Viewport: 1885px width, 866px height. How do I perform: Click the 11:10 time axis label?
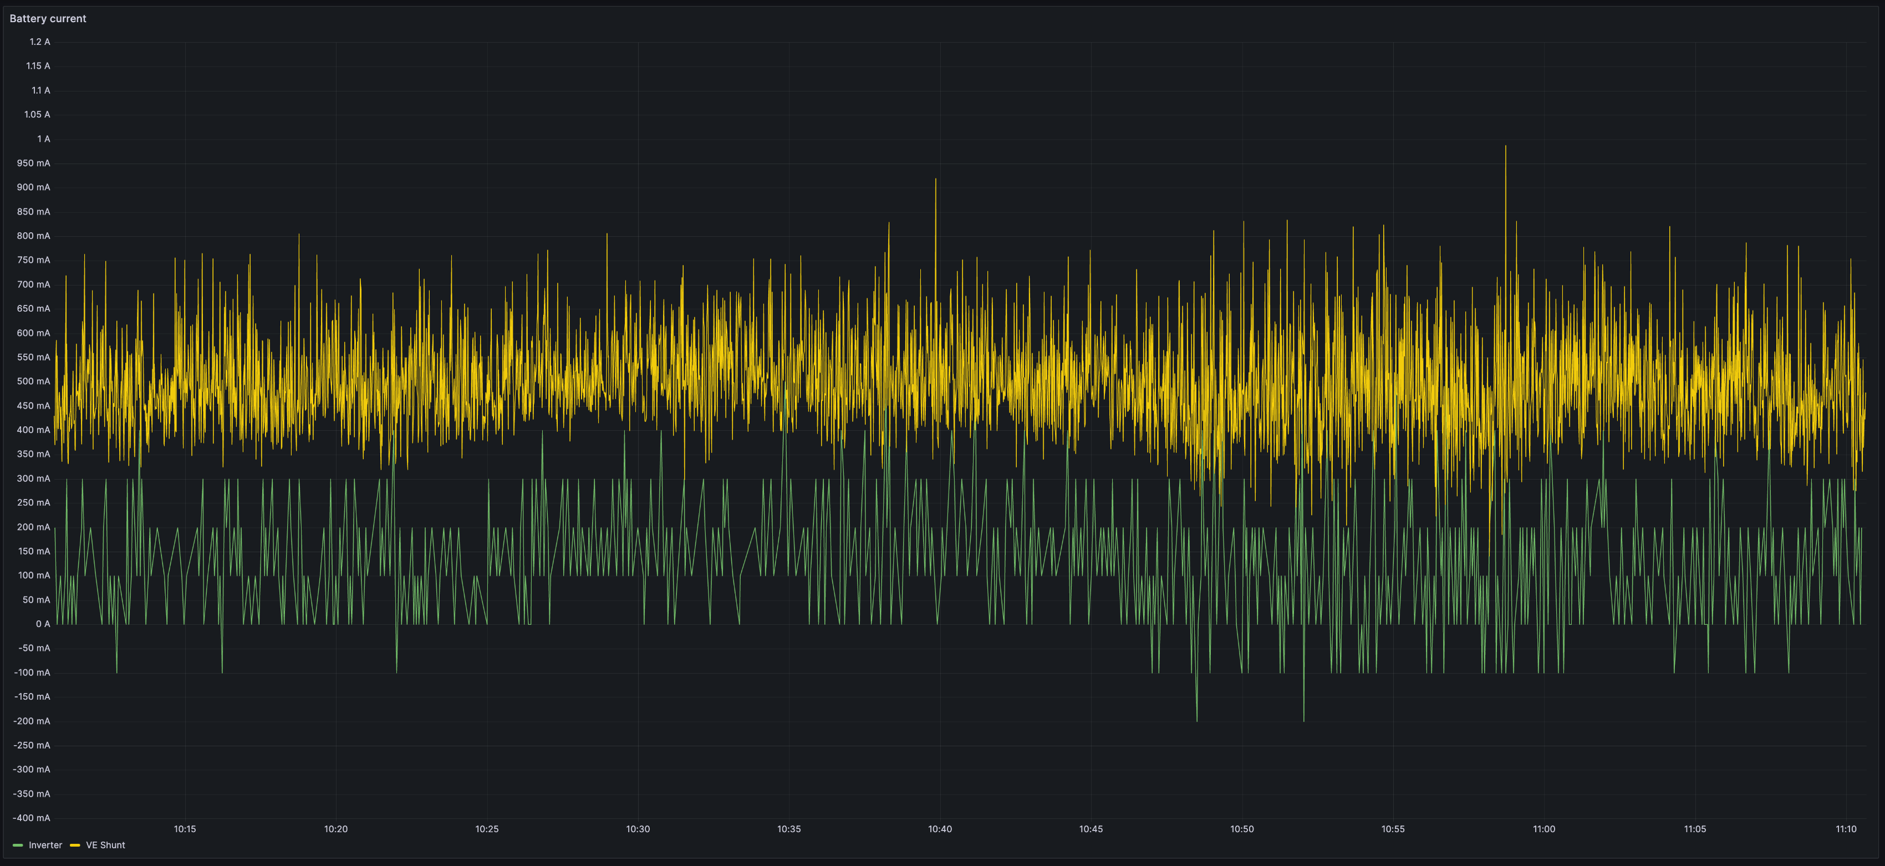click(x=1846, y=829)
